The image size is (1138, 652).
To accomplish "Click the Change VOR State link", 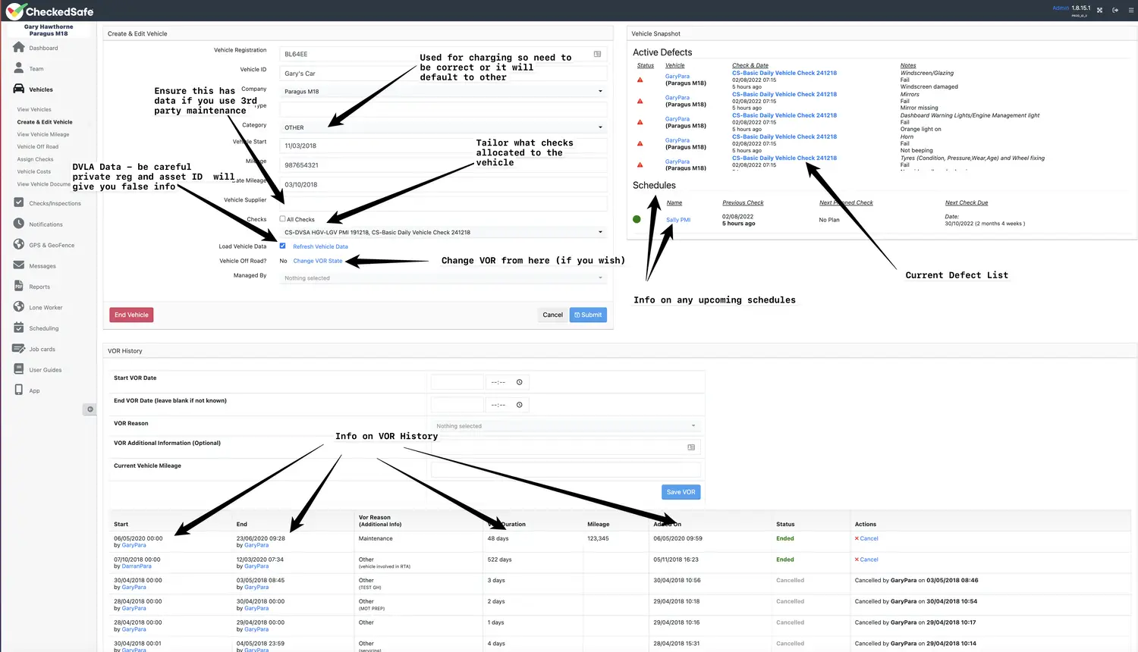I will 317,261.
